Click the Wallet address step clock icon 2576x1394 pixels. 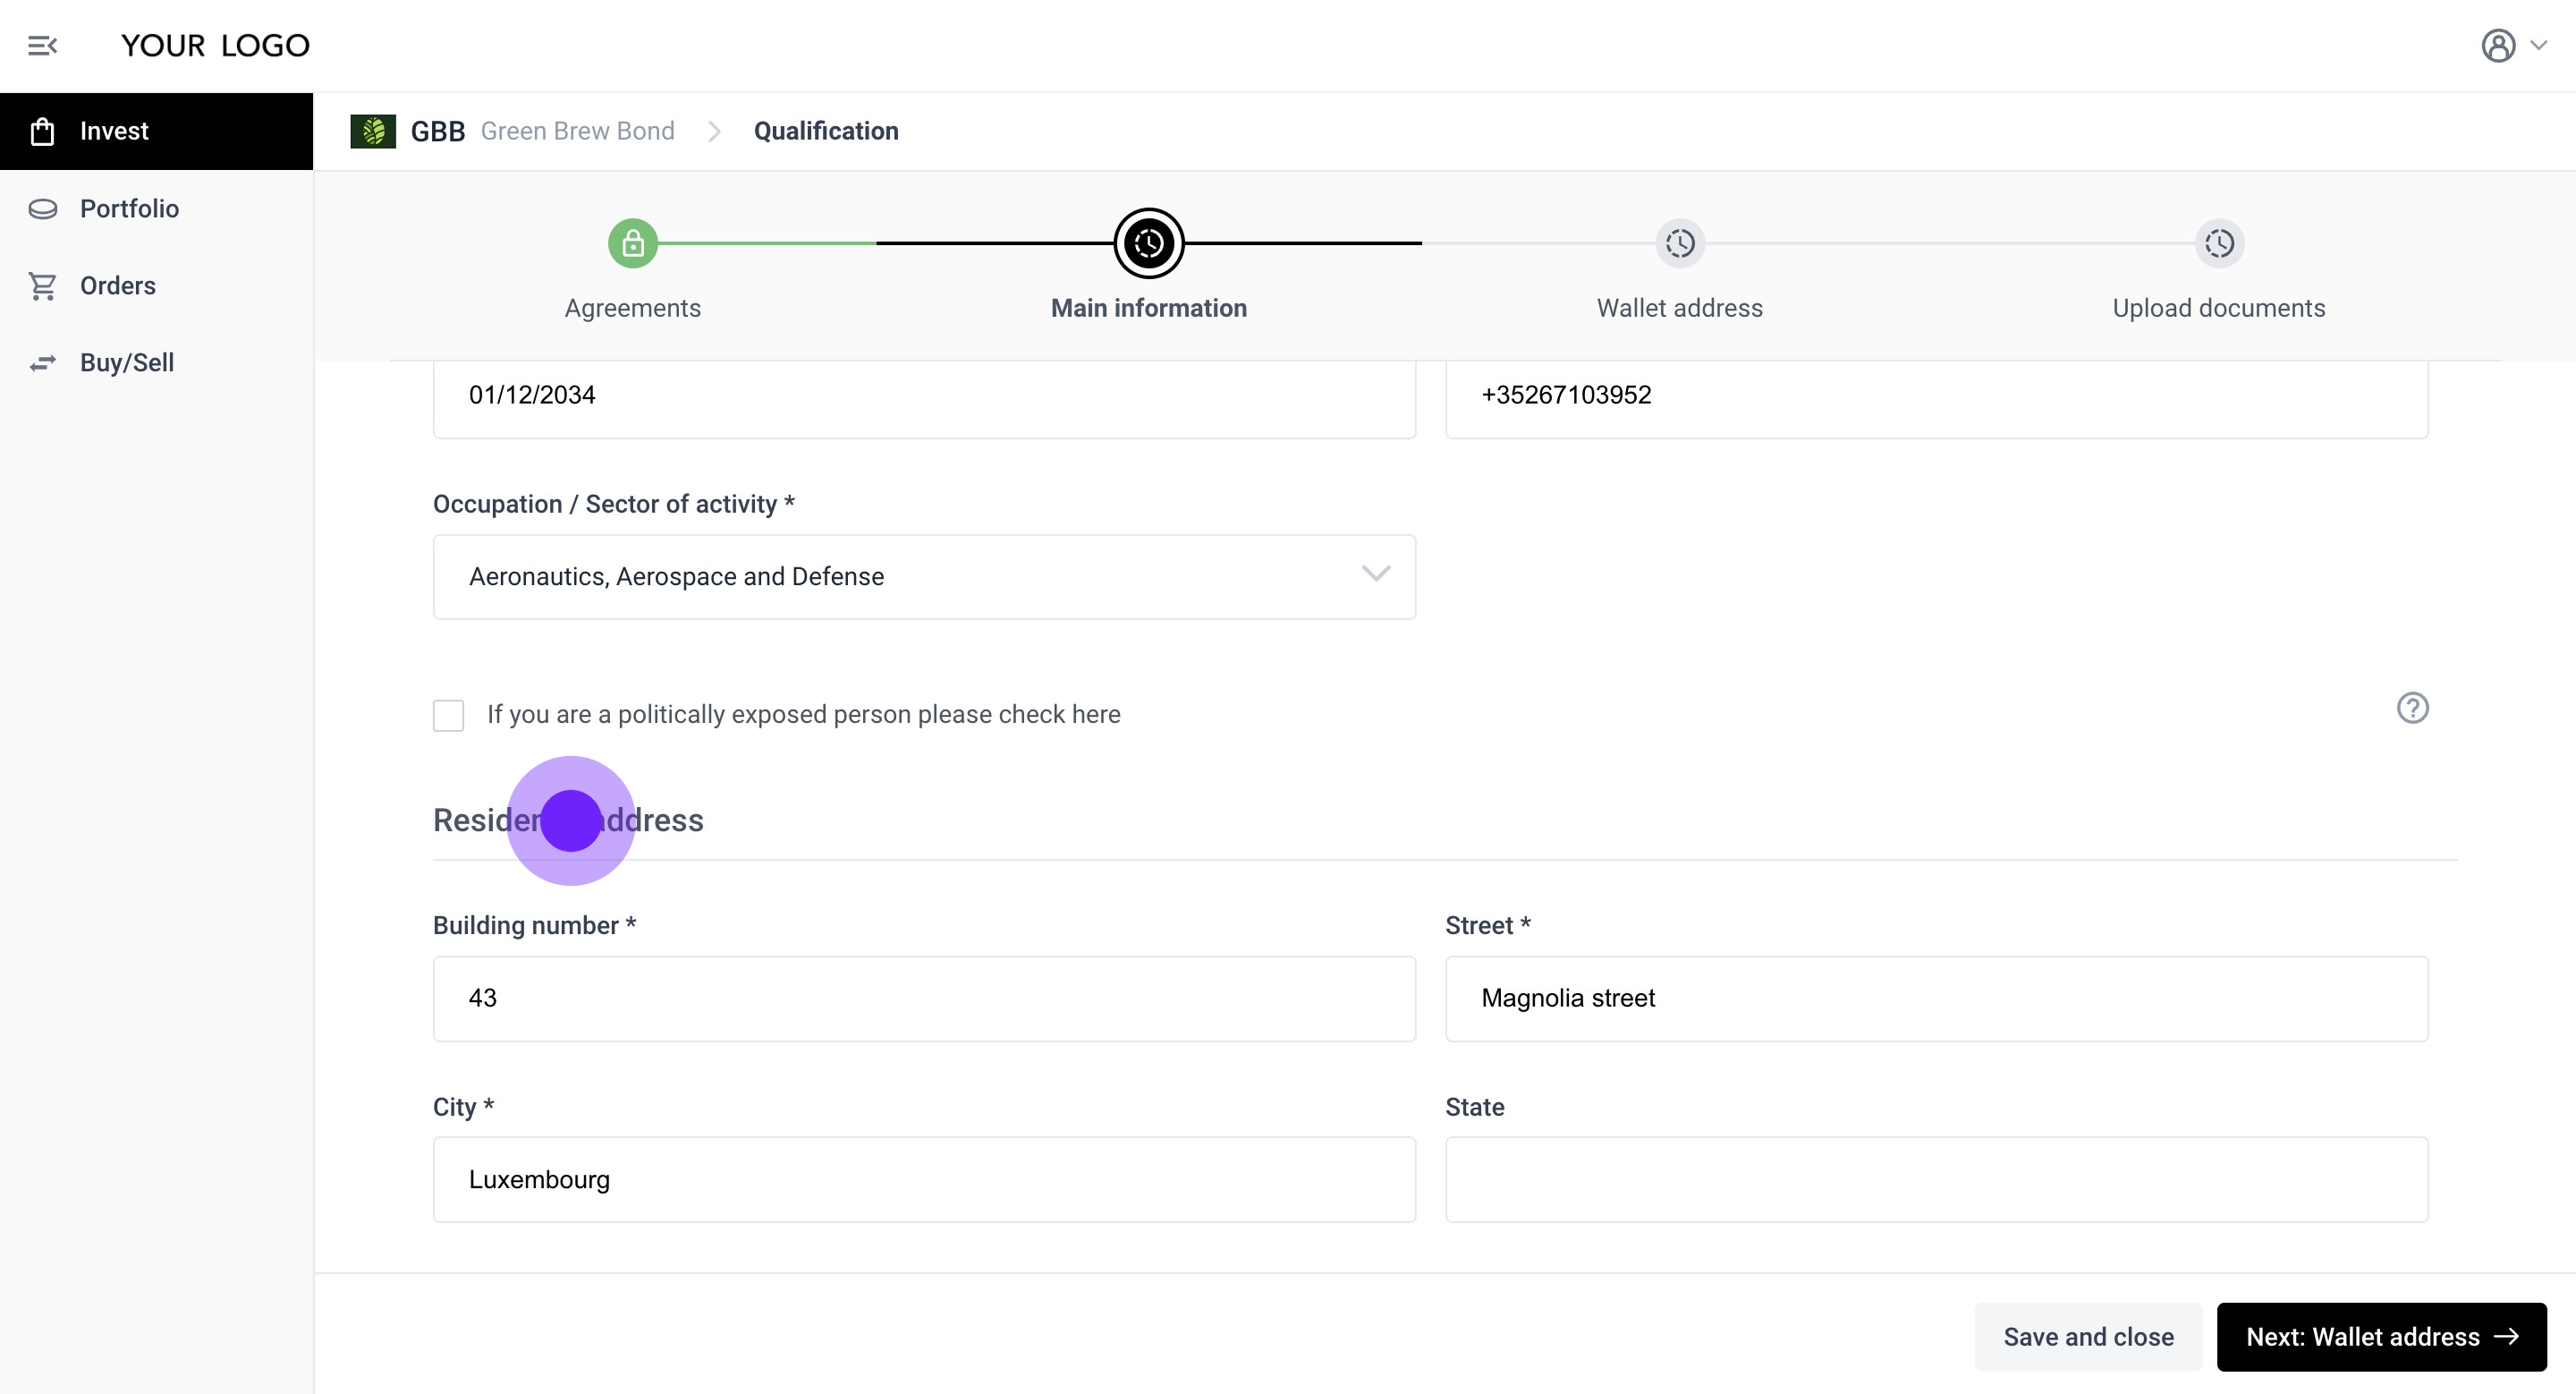(x=1679, y=243)
